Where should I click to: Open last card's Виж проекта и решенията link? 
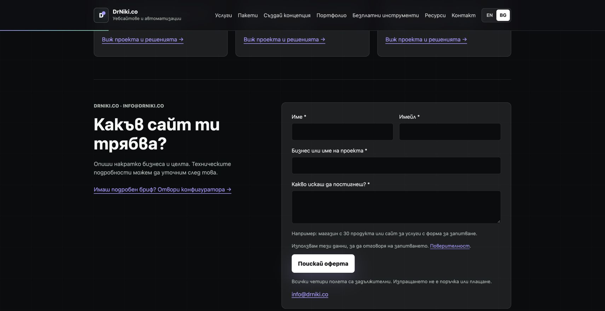click(x=426, y=40)
